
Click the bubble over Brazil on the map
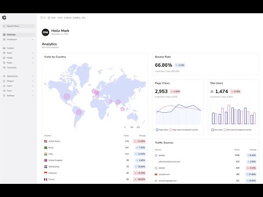79,112
